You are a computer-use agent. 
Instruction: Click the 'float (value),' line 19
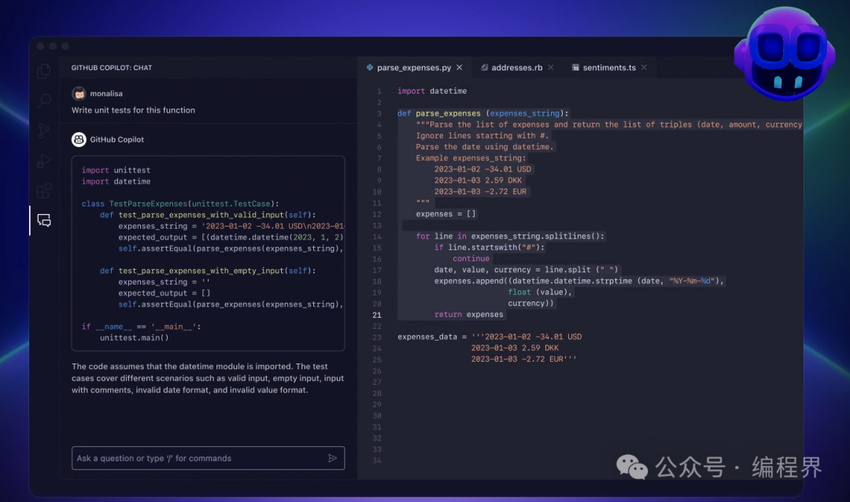[x=539, y=292]
